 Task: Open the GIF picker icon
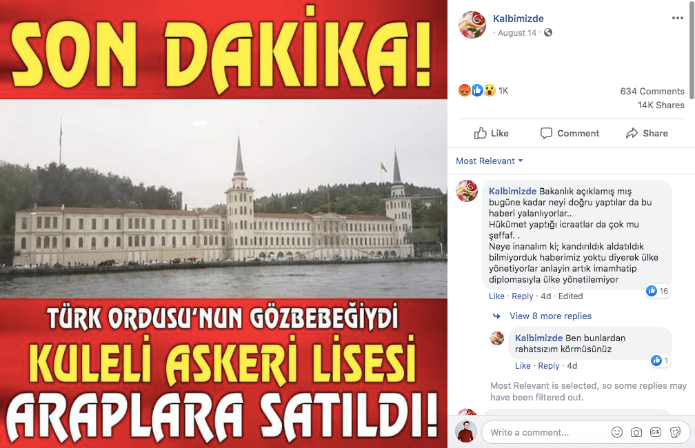tap(656, 432)
